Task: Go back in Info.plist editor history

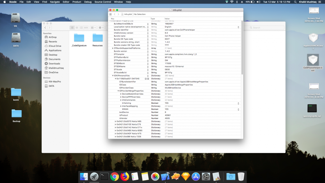Action: click(115, 14)
